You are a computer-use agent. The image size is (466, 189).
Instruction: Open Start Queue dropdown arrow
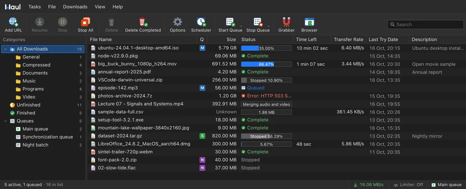pos(241,26)
